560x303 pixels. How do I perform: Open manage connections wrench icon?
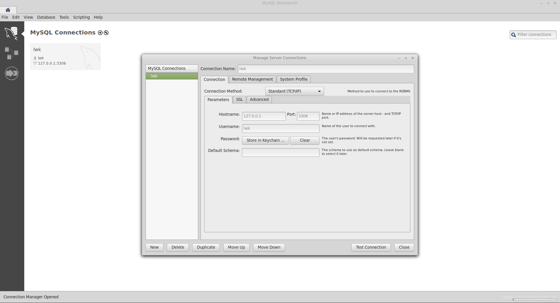click(x=106, y=33)
